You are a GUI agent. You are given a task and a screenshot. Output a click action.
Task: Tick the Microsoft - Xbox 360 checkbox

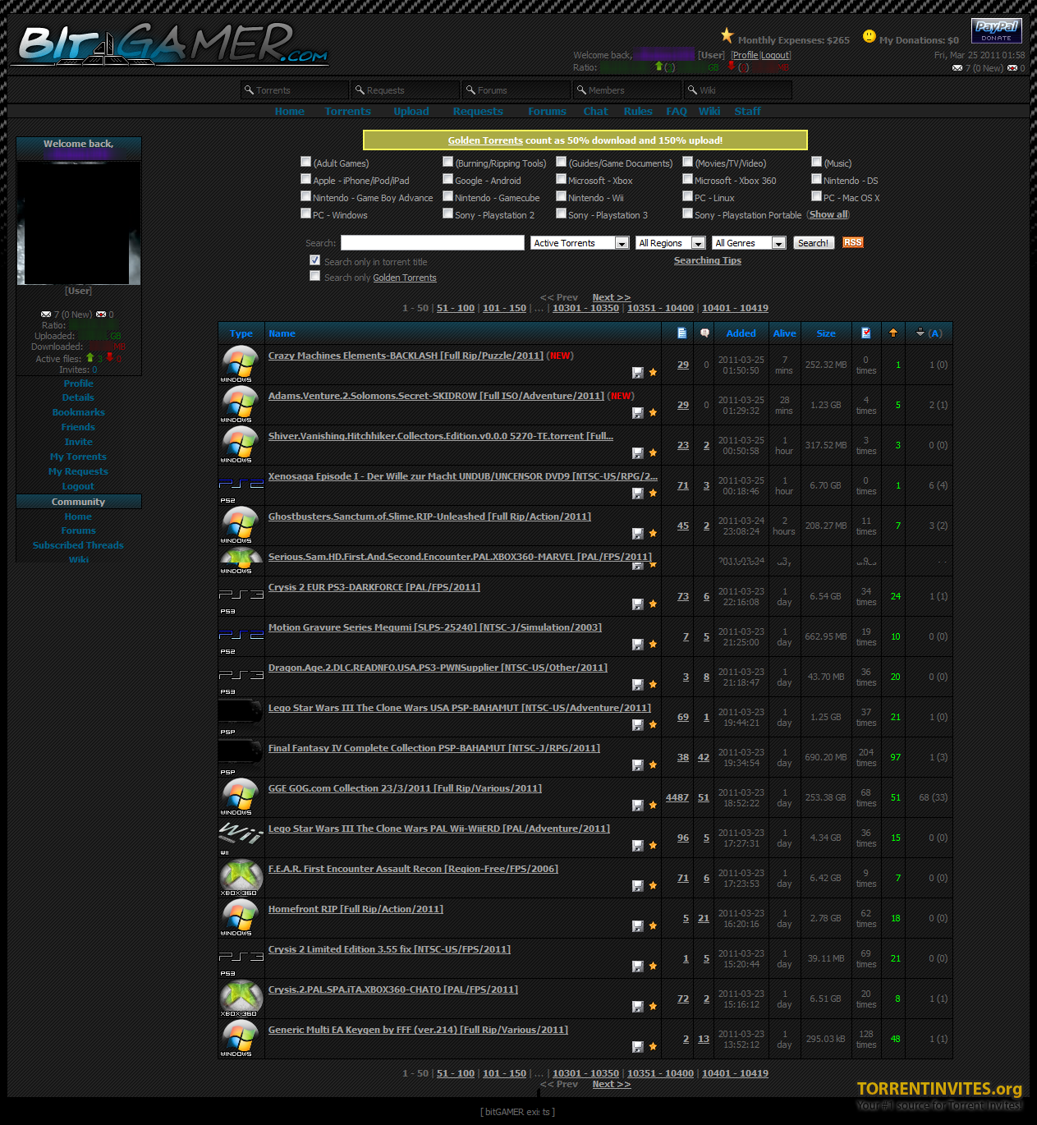tap(688, 179)
